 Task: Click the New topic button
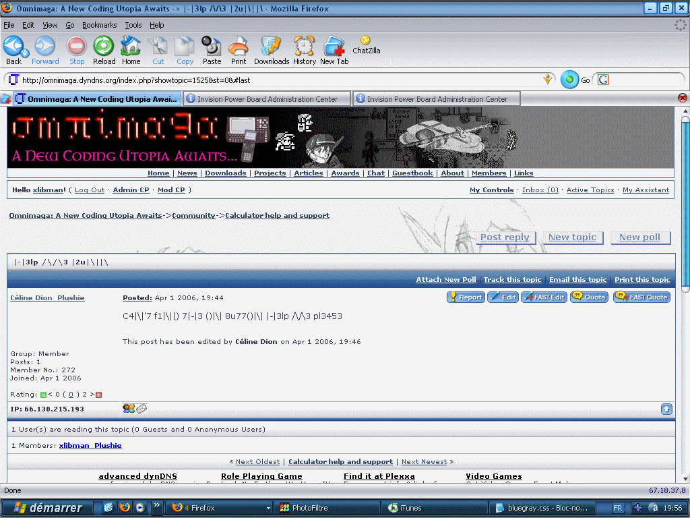pyautogui.click(x=573, y=237)
